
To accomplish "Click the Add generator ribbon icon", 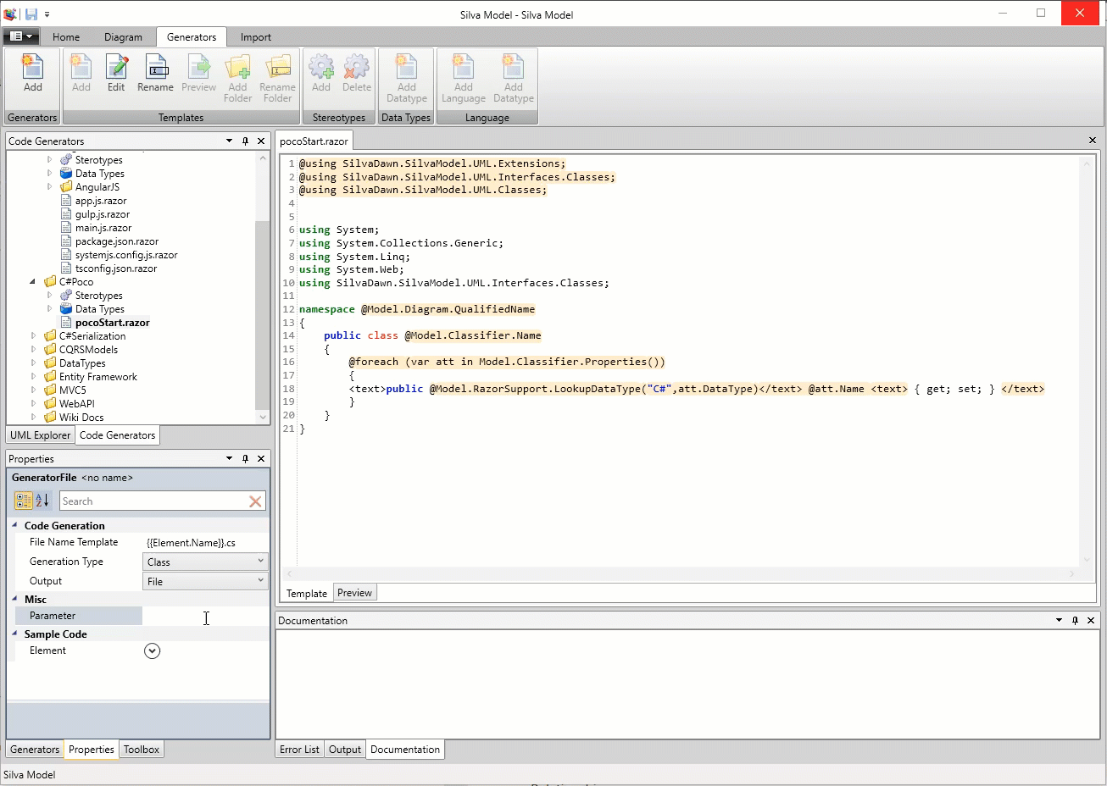I will tap(32, 73).
